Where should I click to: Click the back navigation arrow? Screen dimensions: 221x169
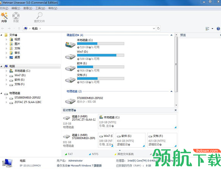pyautogui.click(x=3, y=29)
